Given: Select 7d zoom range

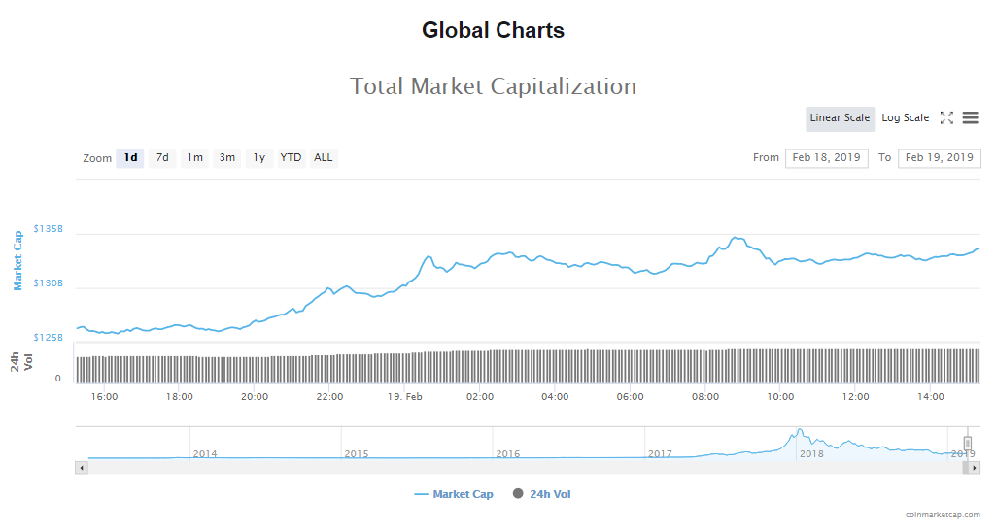Looking at the screenshot, I should pos(162,158).
